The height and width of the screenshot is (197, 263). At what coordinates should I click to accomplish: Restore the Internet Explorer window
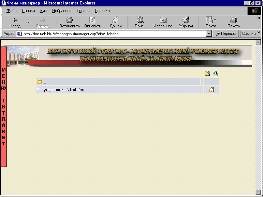pyautogui.click(x=252, y=3)
